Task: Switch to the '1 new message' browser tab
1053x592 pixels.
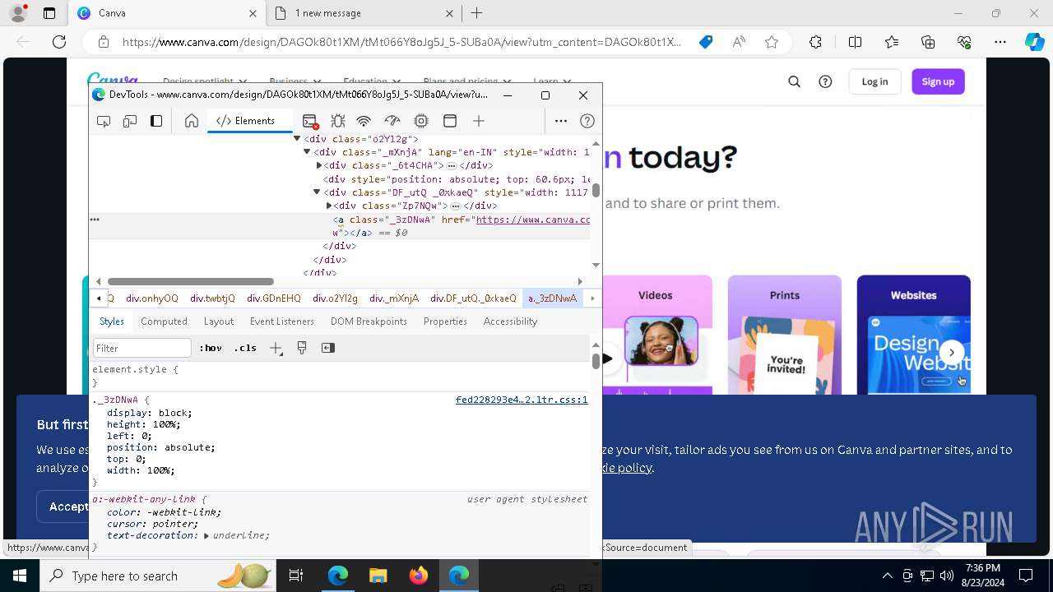Action: tap(363, 13)
